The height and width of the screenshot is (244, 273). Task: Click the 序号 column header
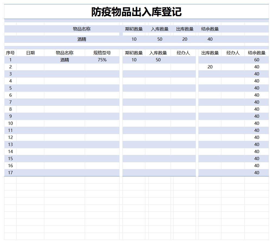[10, 53]
